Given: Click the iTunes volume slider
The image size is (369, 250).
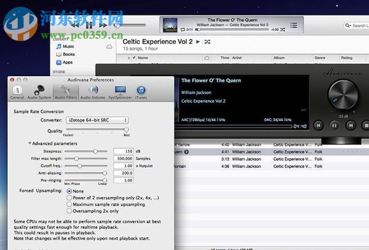Looking at the screenshot, I should 130,25.
